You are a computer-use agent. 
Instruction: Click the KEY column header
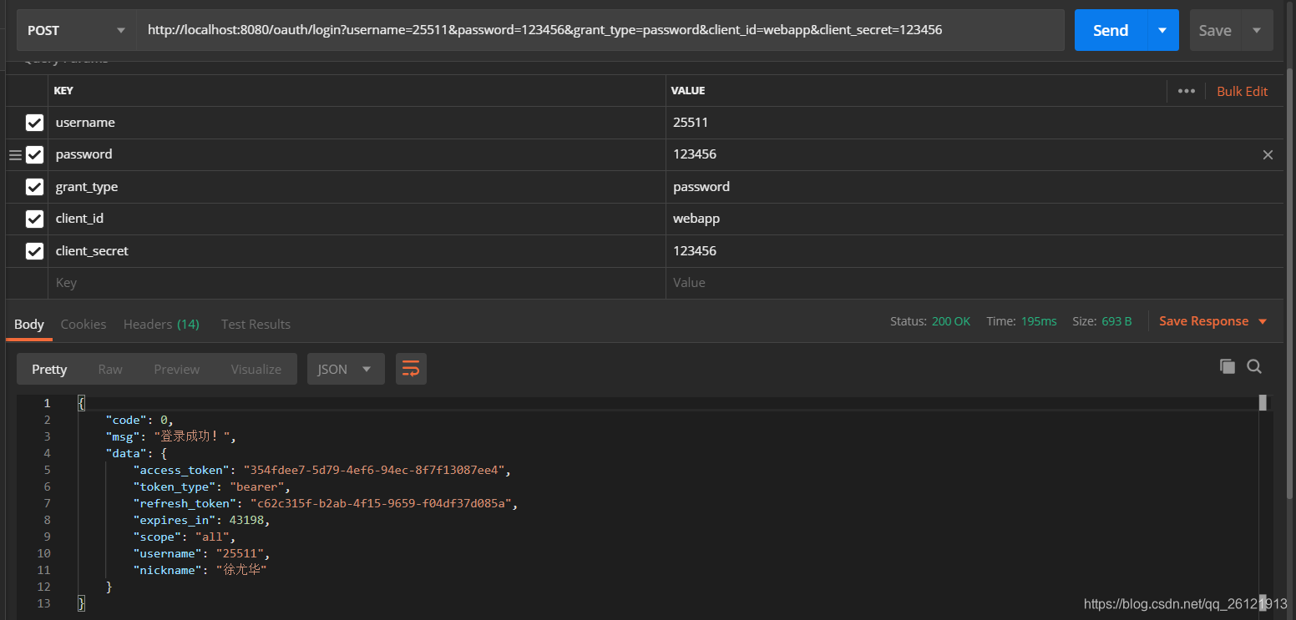tap(63, 91)
